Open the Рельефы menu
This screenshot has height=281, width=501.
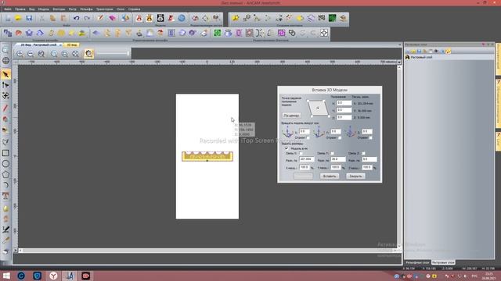click(86, 9)
